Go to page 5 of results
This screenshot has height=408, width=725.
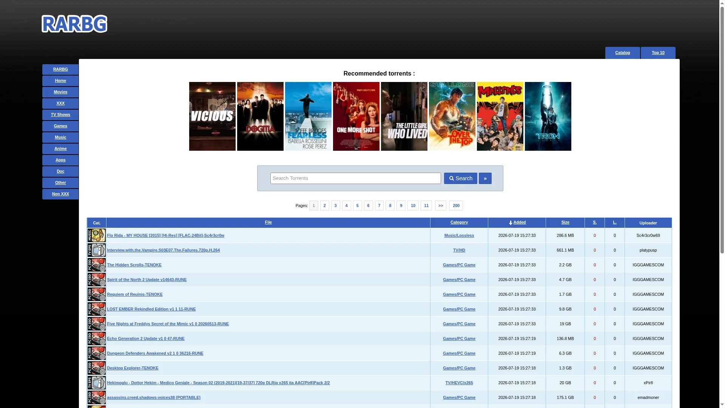click(x=358, y=206)
